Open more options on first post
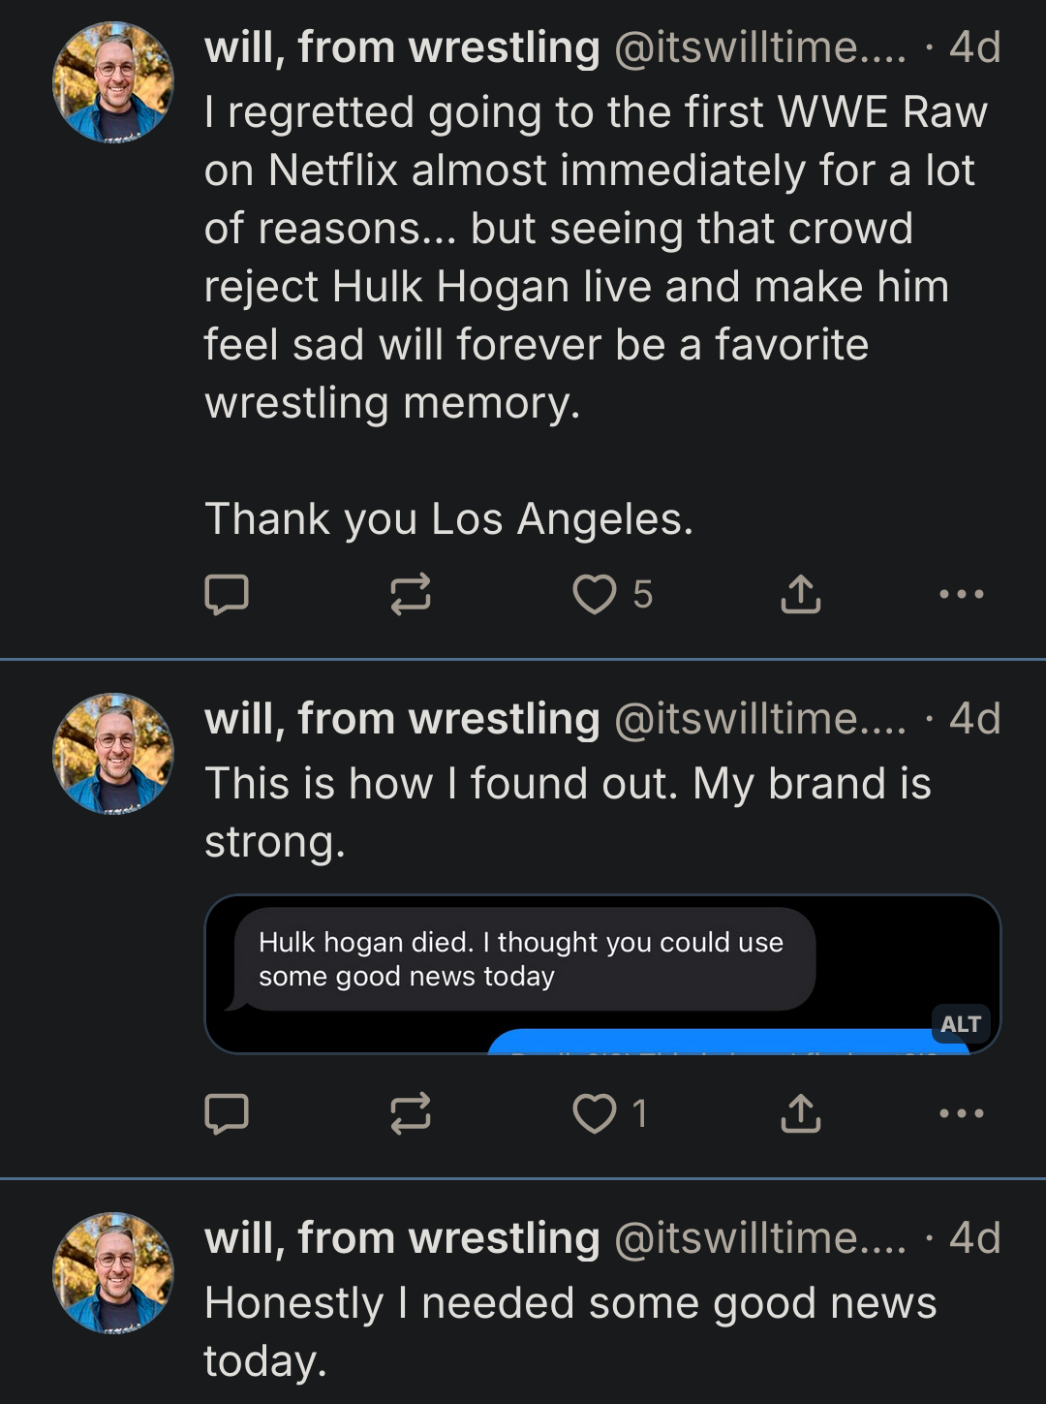The height and width of the screenshot is (1404, 1046). click(x=961, y=594)
